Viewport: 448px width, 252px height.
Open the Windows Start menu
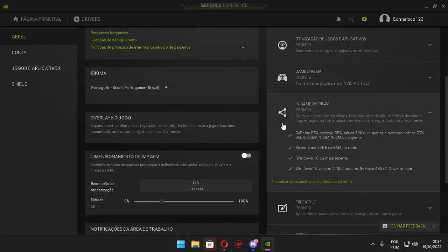(x=181, y=244)
